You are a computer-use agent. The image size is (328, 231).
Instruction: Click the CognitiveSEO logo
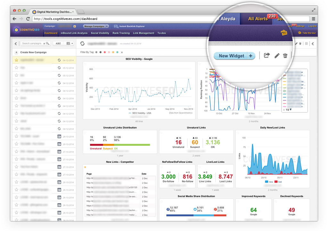click(27, 30)
